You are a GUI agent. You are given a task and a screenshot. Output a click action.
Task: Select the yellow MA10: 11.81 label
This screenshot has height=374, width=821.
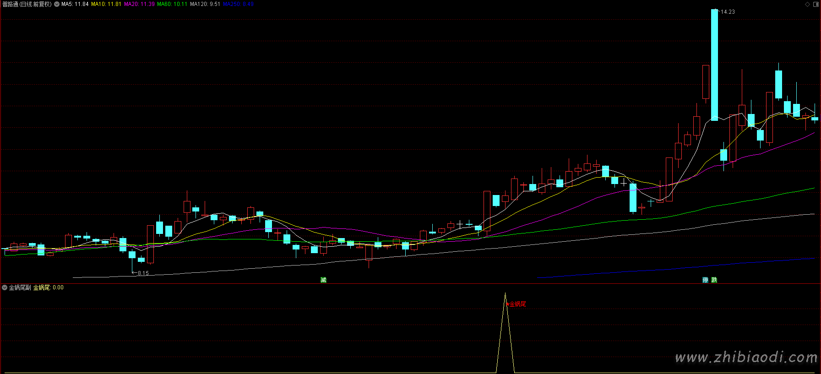pos(106,4)
